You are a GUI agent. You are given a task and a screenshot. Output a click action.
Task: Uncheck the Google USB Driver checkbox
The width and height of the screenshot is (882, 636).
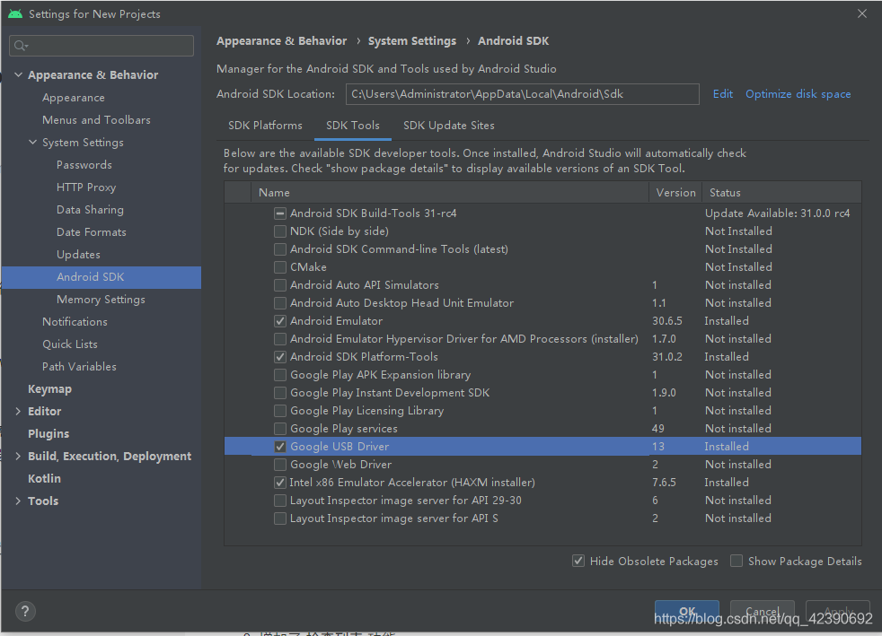[x=280, y=447]
